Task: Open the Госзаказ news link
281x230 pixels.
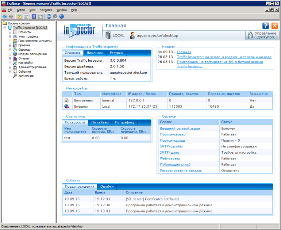Action: pos(184,52)
